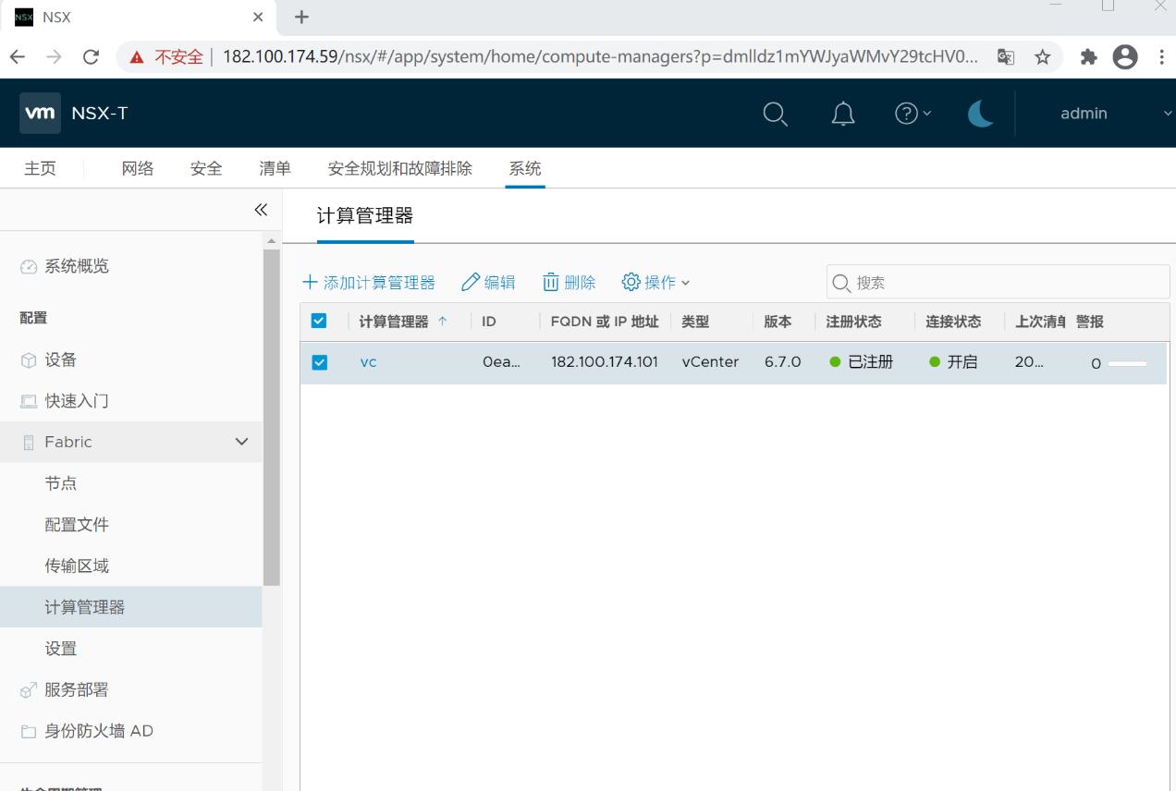Collapse the Fabric section chevron
Screen dimensions: 1176x791
pyautogui.click(x=242, y=442)
